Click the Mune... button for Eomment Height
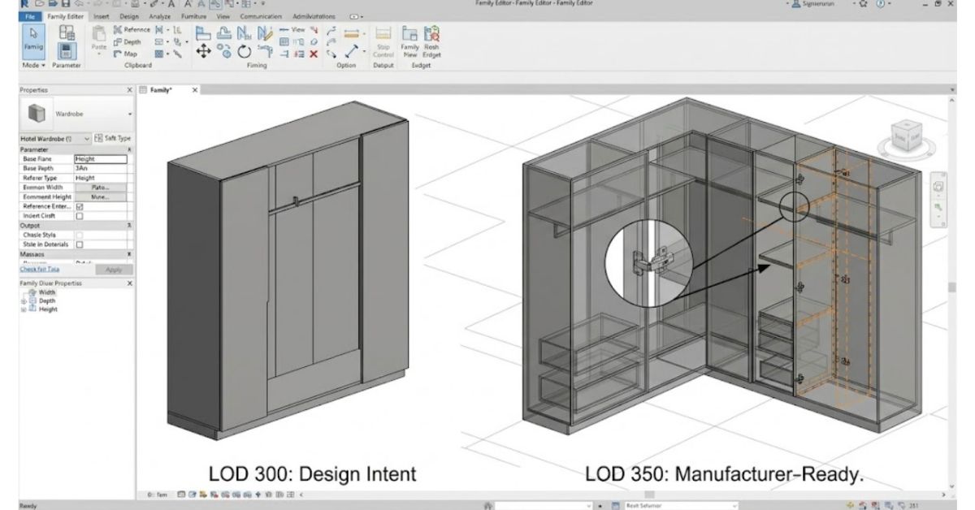975x510 pixels. [101, 197]
